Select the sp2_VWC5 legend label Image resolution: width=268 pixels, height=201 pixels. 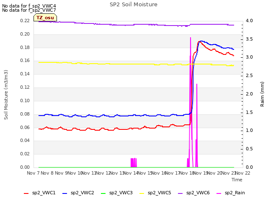coord(159,193)
